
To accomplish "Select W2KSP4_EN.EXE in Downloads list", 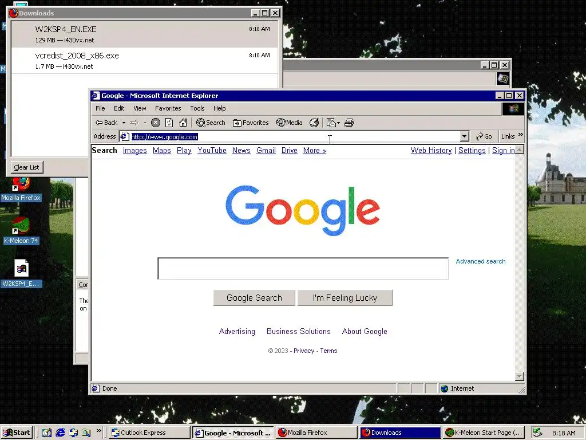I will (x=145, y=34).
